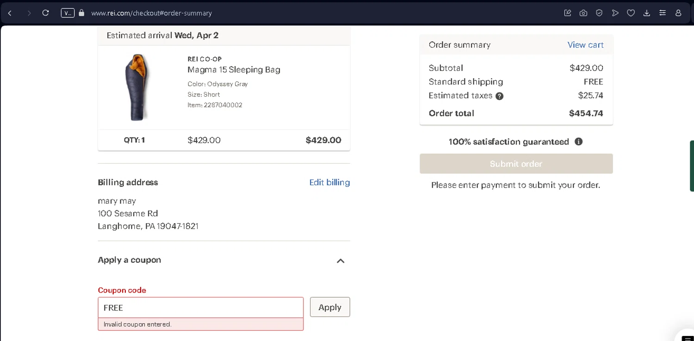Click the Submit order button

pos(516,164)
